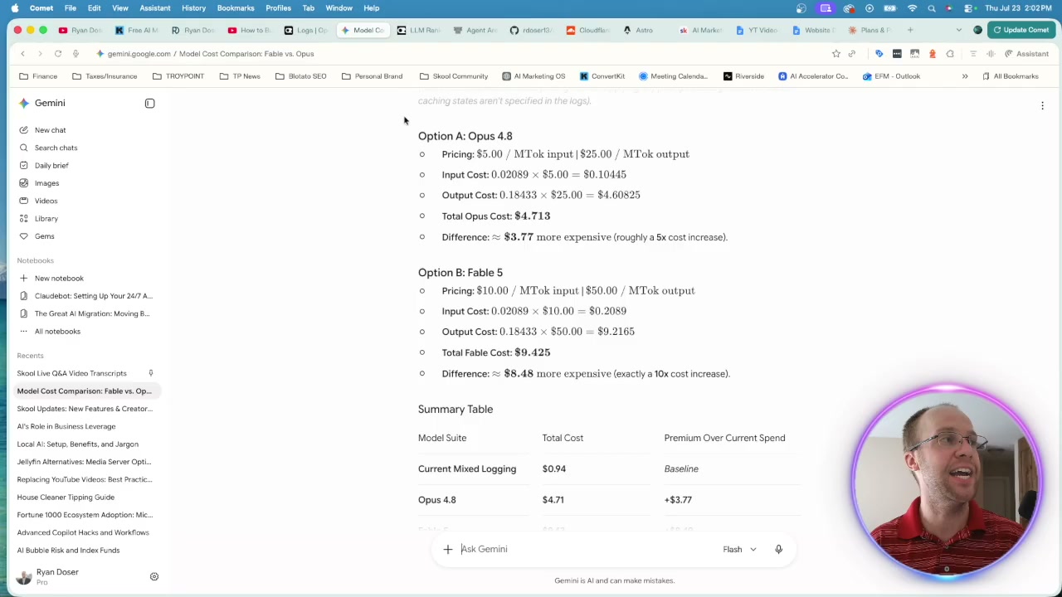Screen dimensions: 1062x597
Task: Open Gemini settings gear
Action: tap(153, 576)
